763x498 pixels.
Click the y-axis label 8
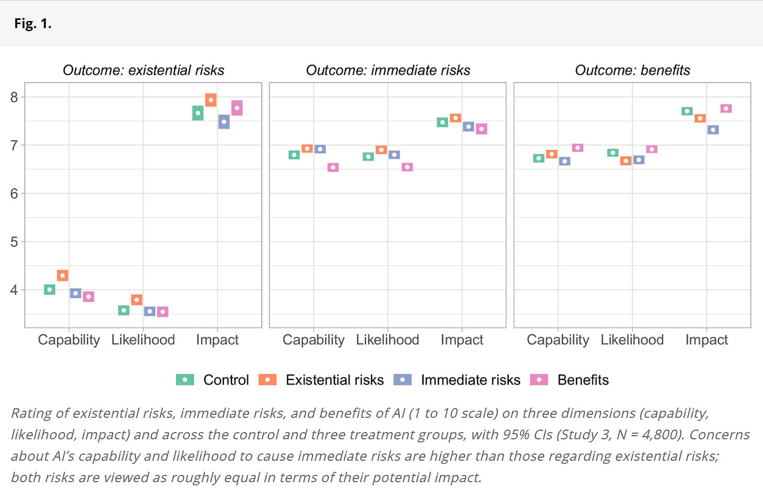tap(14, 97)
